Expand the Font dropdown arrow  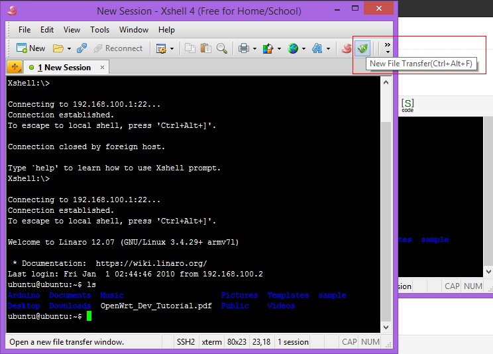coord(328,48)
